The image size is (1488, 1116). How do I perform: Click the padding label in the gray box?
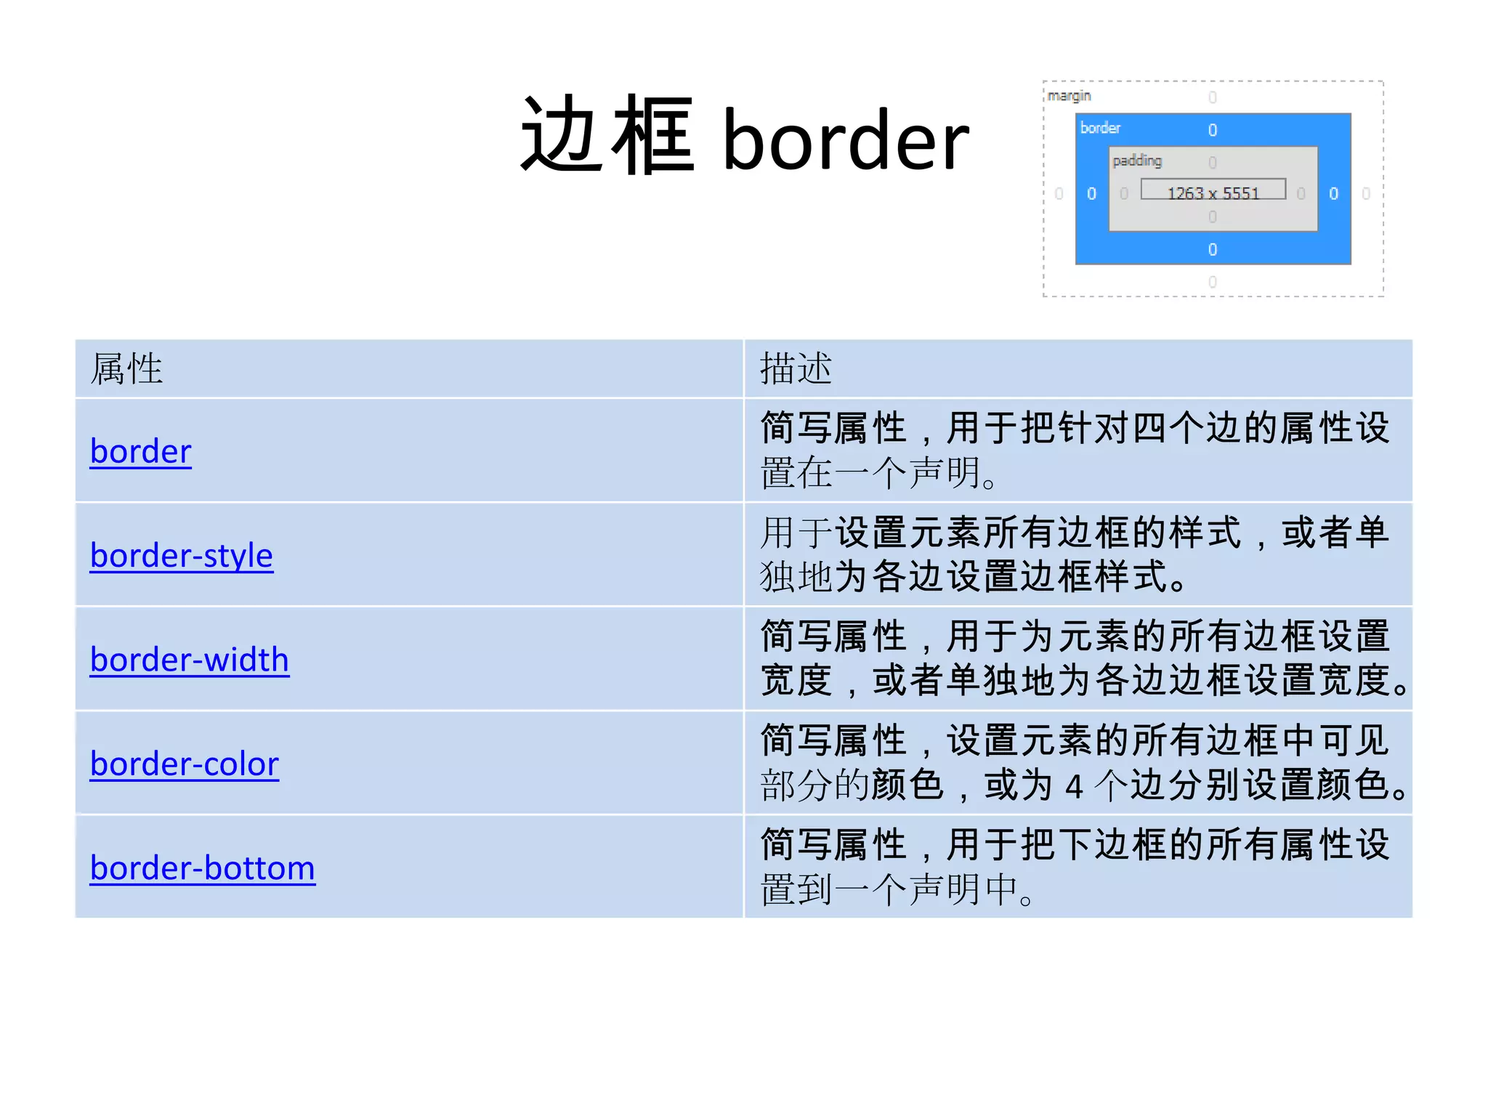point(1137,161)
